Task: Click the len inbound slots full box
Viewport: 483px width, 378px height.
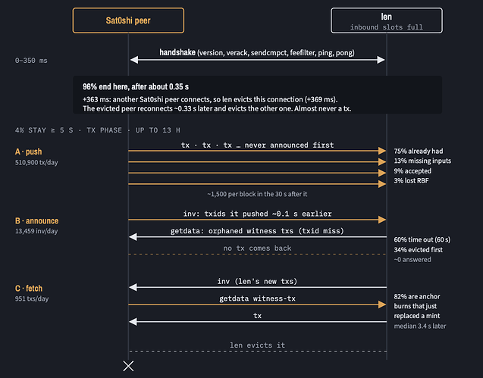Action: pos(387,20)
